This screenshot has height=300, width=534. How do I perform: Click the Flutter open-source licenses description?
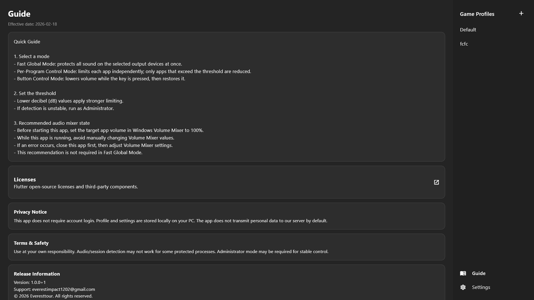76,187
